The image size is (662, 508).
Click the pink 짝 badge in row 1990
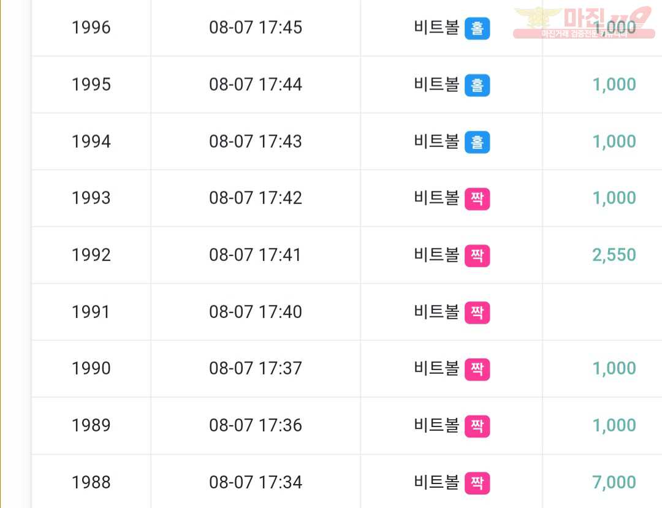coord(477,369)
